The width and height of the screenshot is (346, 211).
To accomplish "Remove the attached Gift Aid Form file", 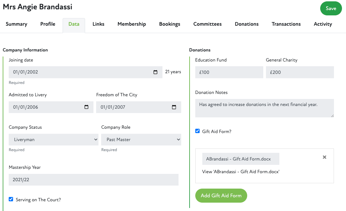I will (x=324, y=157).
